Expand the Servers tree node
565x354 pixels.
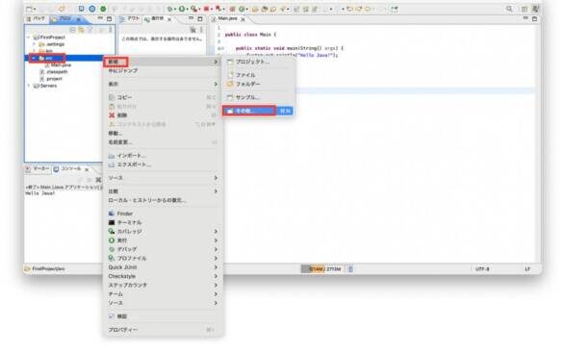[x=29, y=86]
